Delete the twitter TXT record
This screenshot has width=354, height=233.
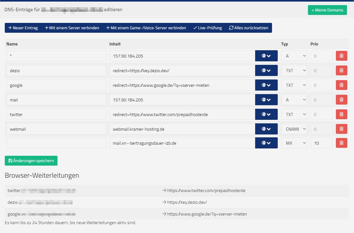point(341,114)
